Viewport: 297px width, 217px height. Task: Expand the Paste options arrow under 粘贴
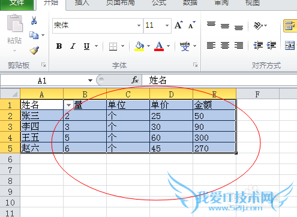(x=14, y=50)
